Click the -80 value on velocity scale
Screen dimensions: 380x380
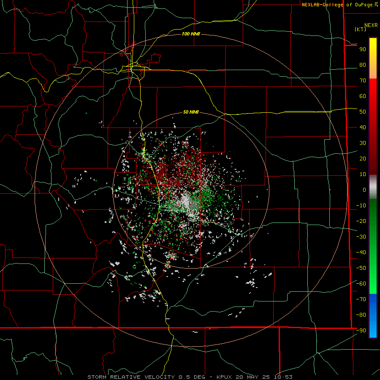361,315
